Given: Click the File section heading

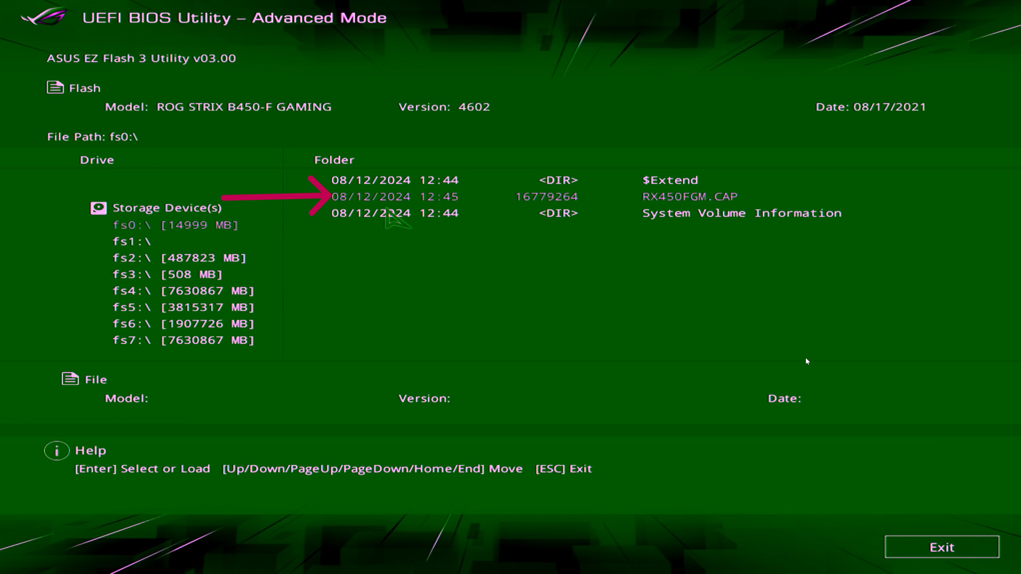Looking at the screenshot, I should pyautogui.click(x=96, y=379).
